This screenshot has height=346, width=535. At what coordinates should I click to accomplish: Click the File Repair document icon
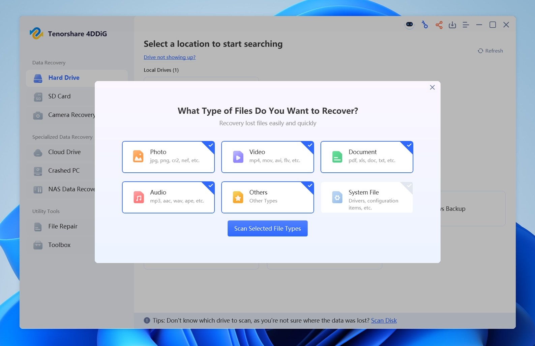pos(38,227)
